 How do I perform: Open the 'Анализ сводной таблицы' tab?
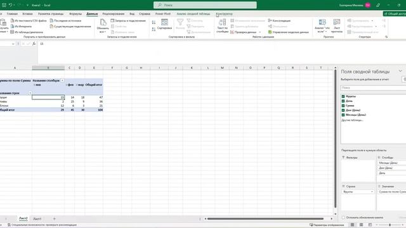pos(193,14)
